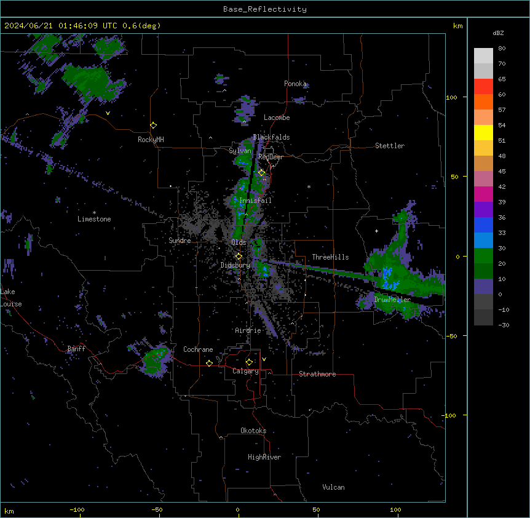
Task: Click the yellow diamond marker below Cochrane
Action: click(x=209, y=363)
